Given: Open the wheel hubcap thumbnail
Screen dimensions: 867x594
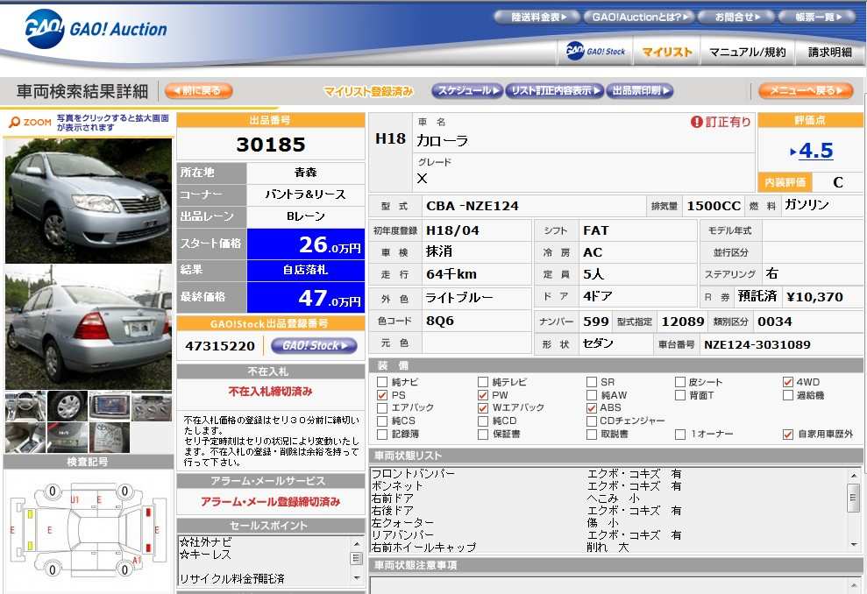Looking at the screenshot, I should click(x=68, y=407).
